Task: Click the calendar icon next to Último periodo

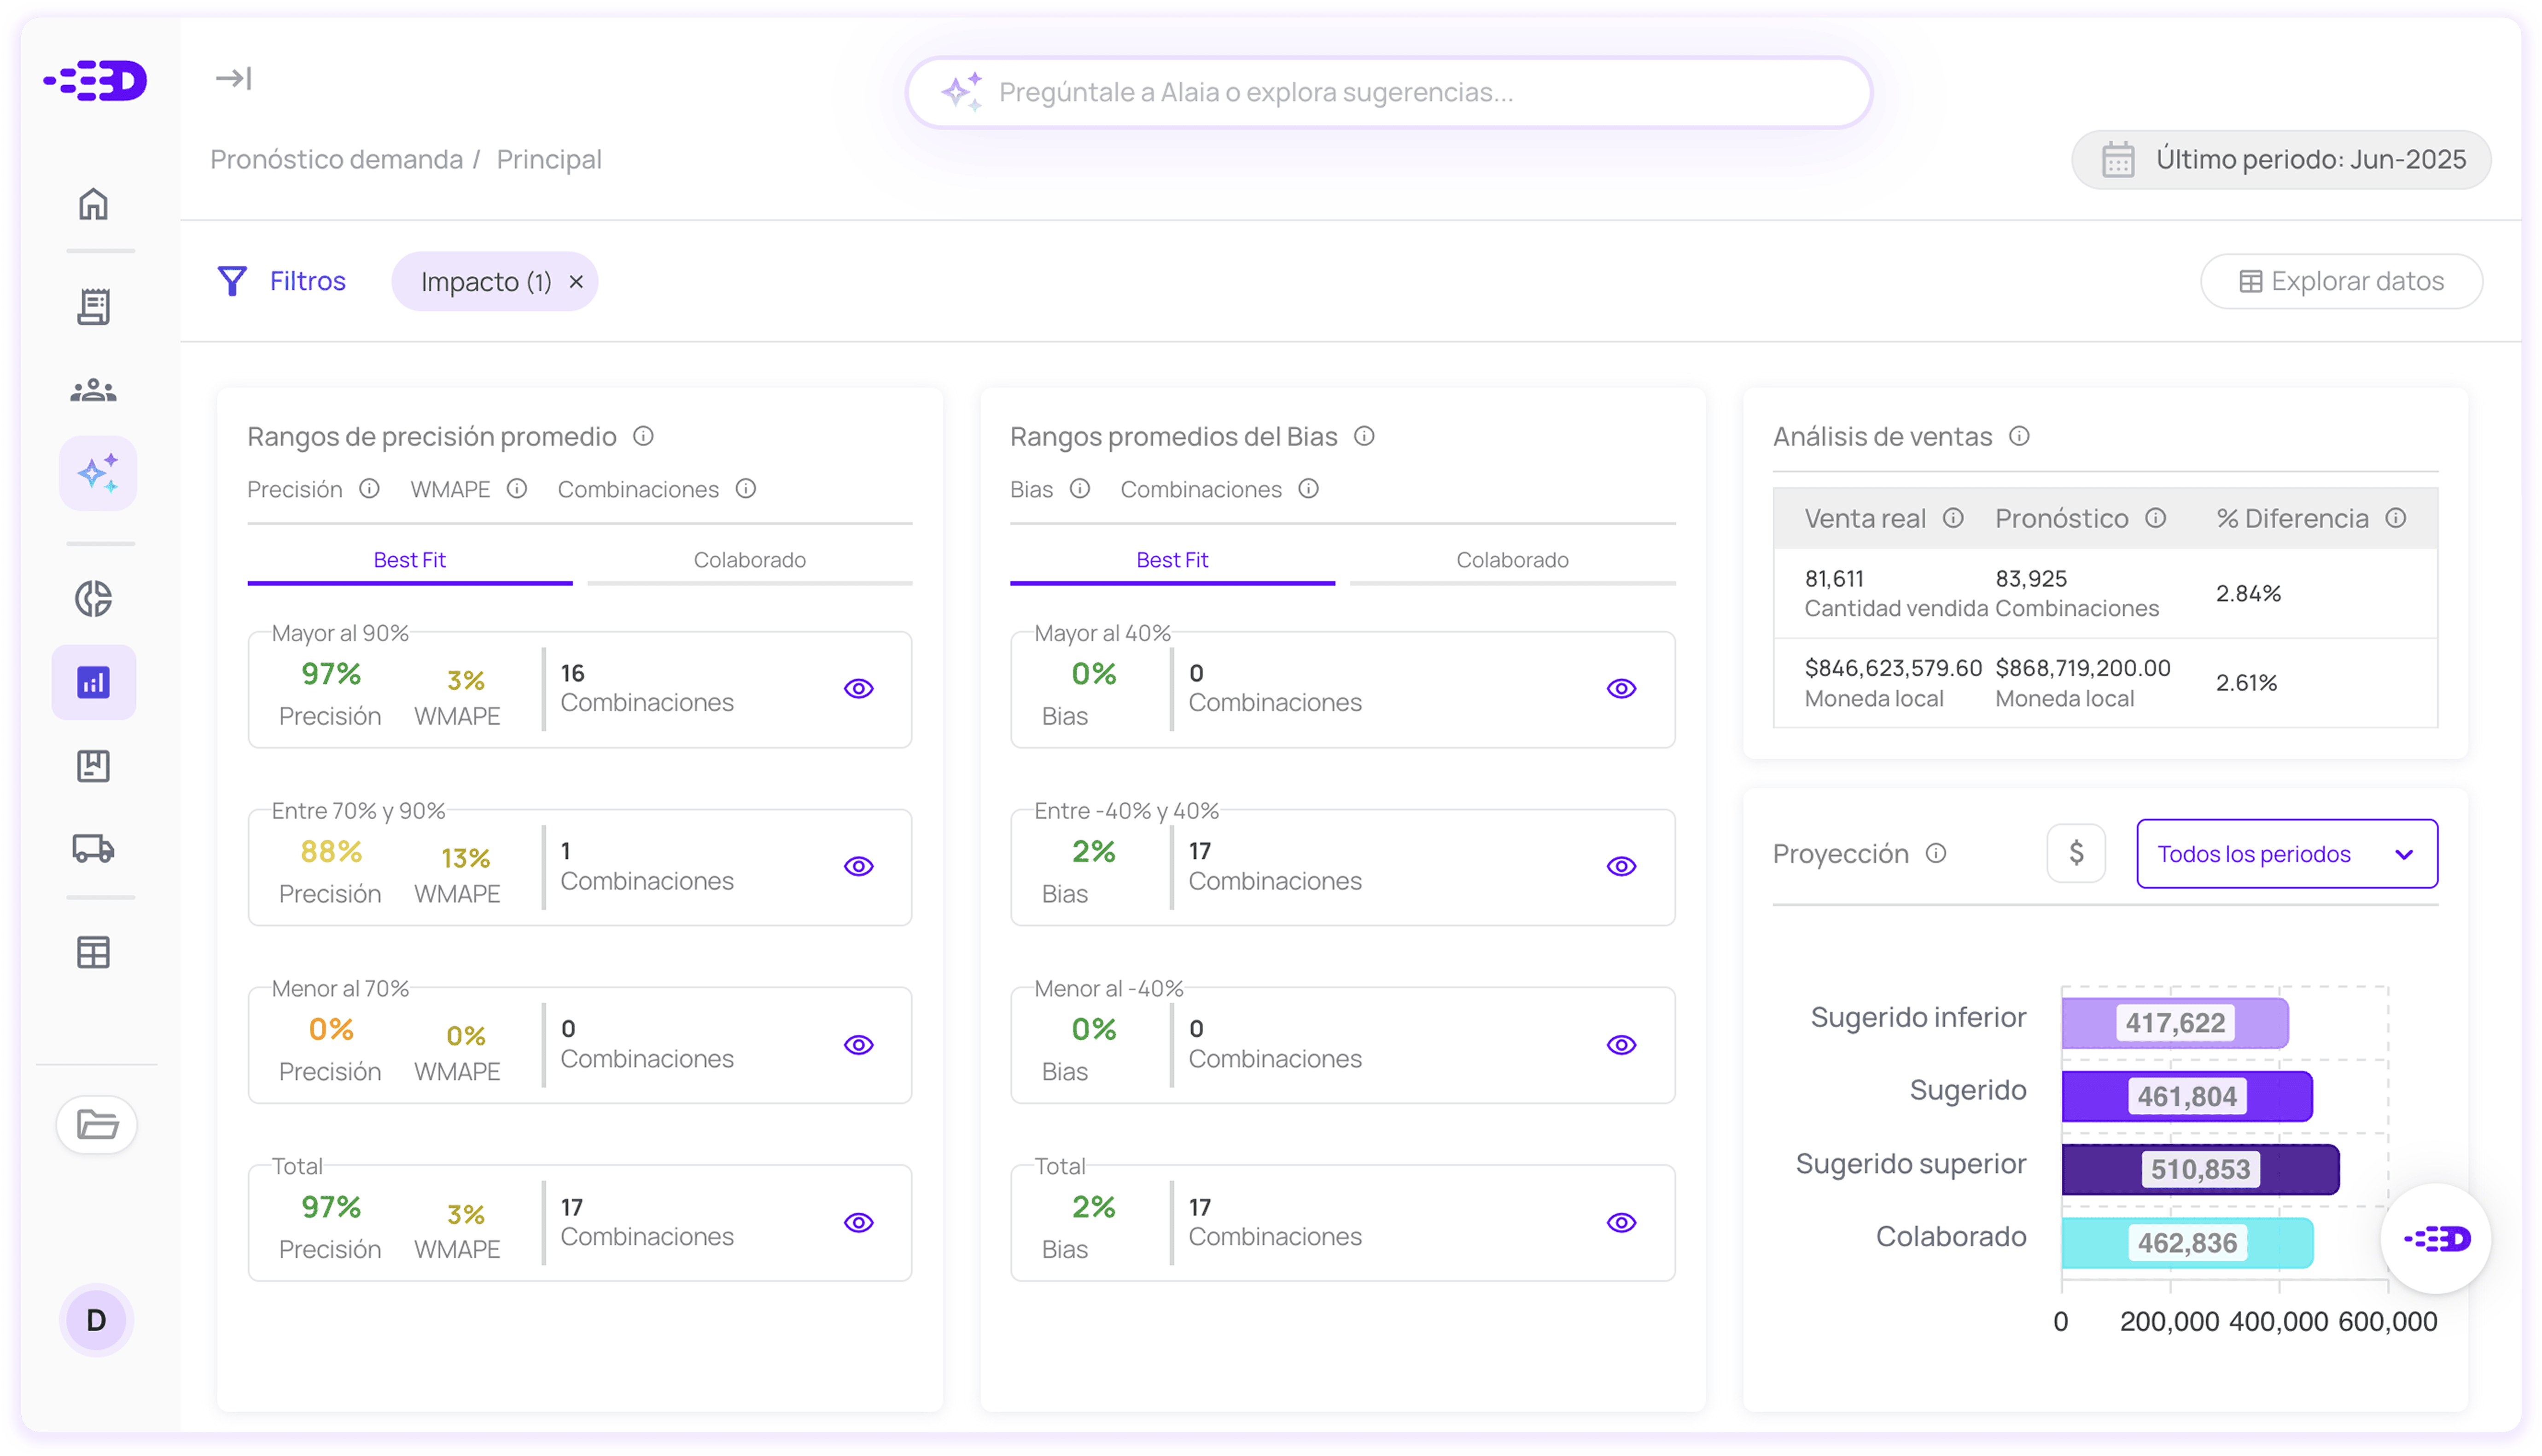Action: [x=2117, y=159]
